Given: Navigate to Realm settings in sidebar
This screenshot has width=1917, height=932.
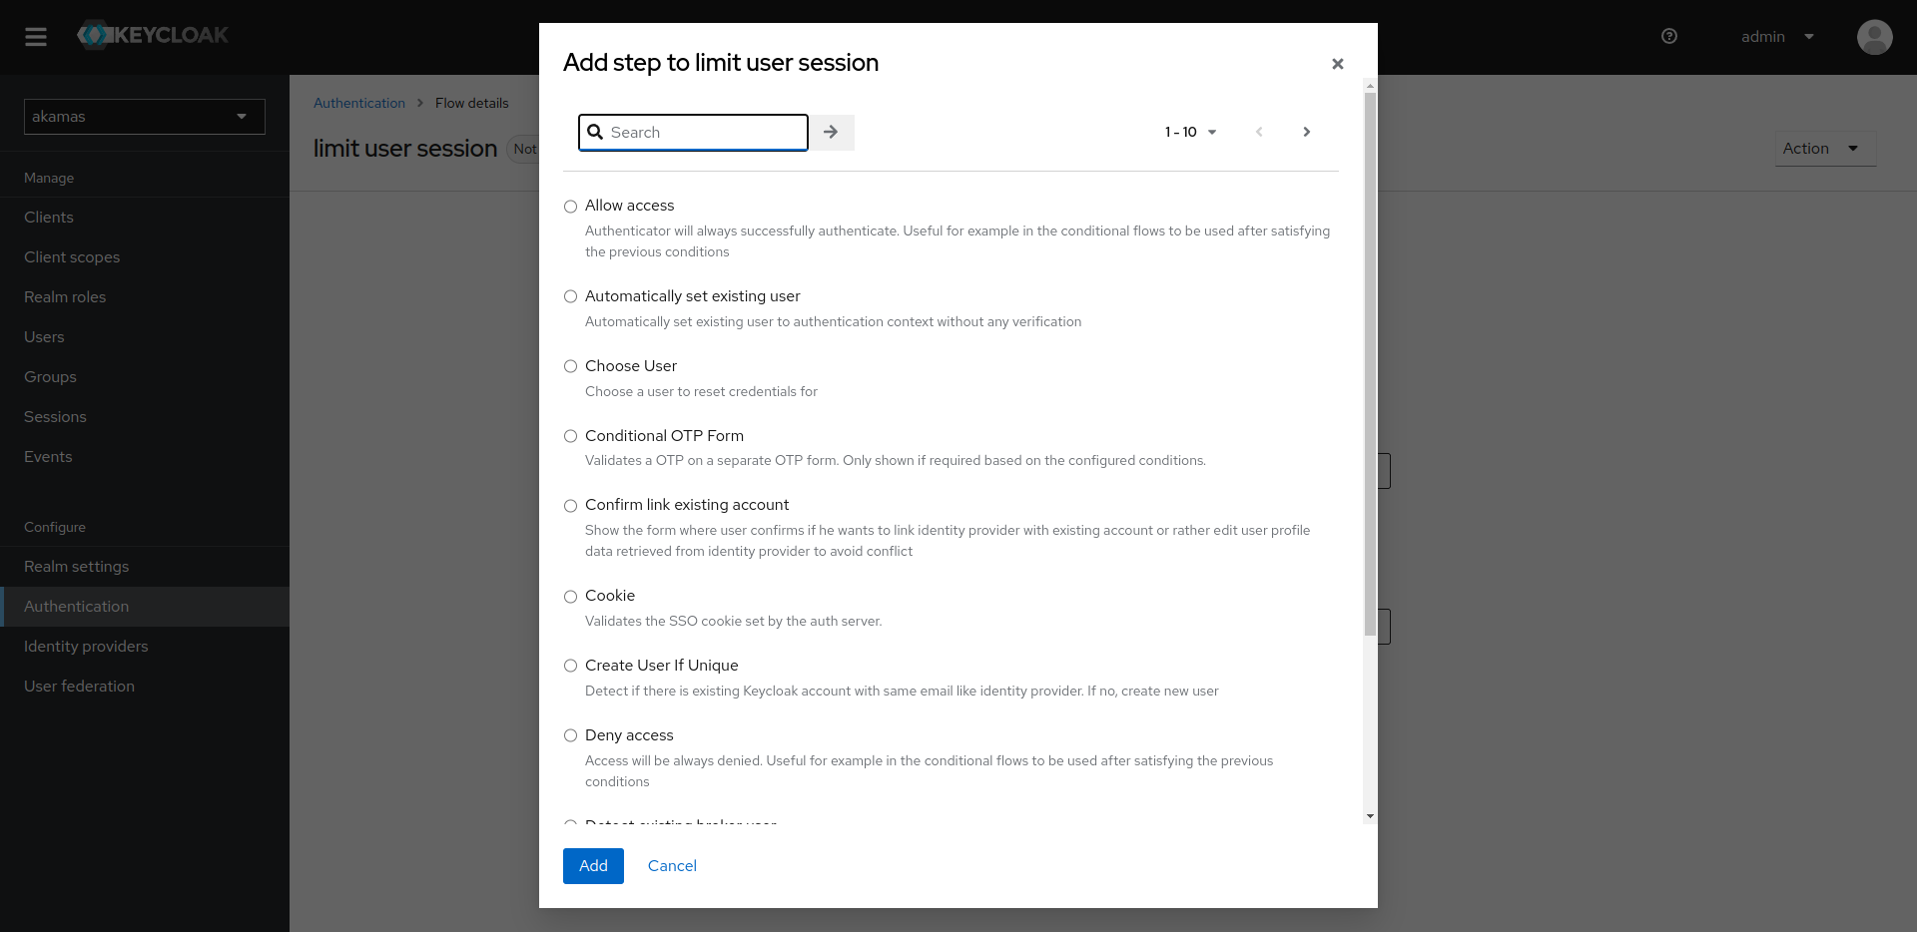Looking at the screenshot, I should pyautogui.click(x=77, y=567).
